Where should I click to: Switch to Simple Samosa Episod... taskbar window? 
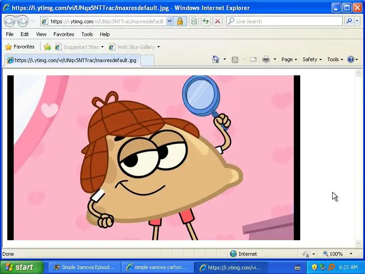[x=85, y=267]
